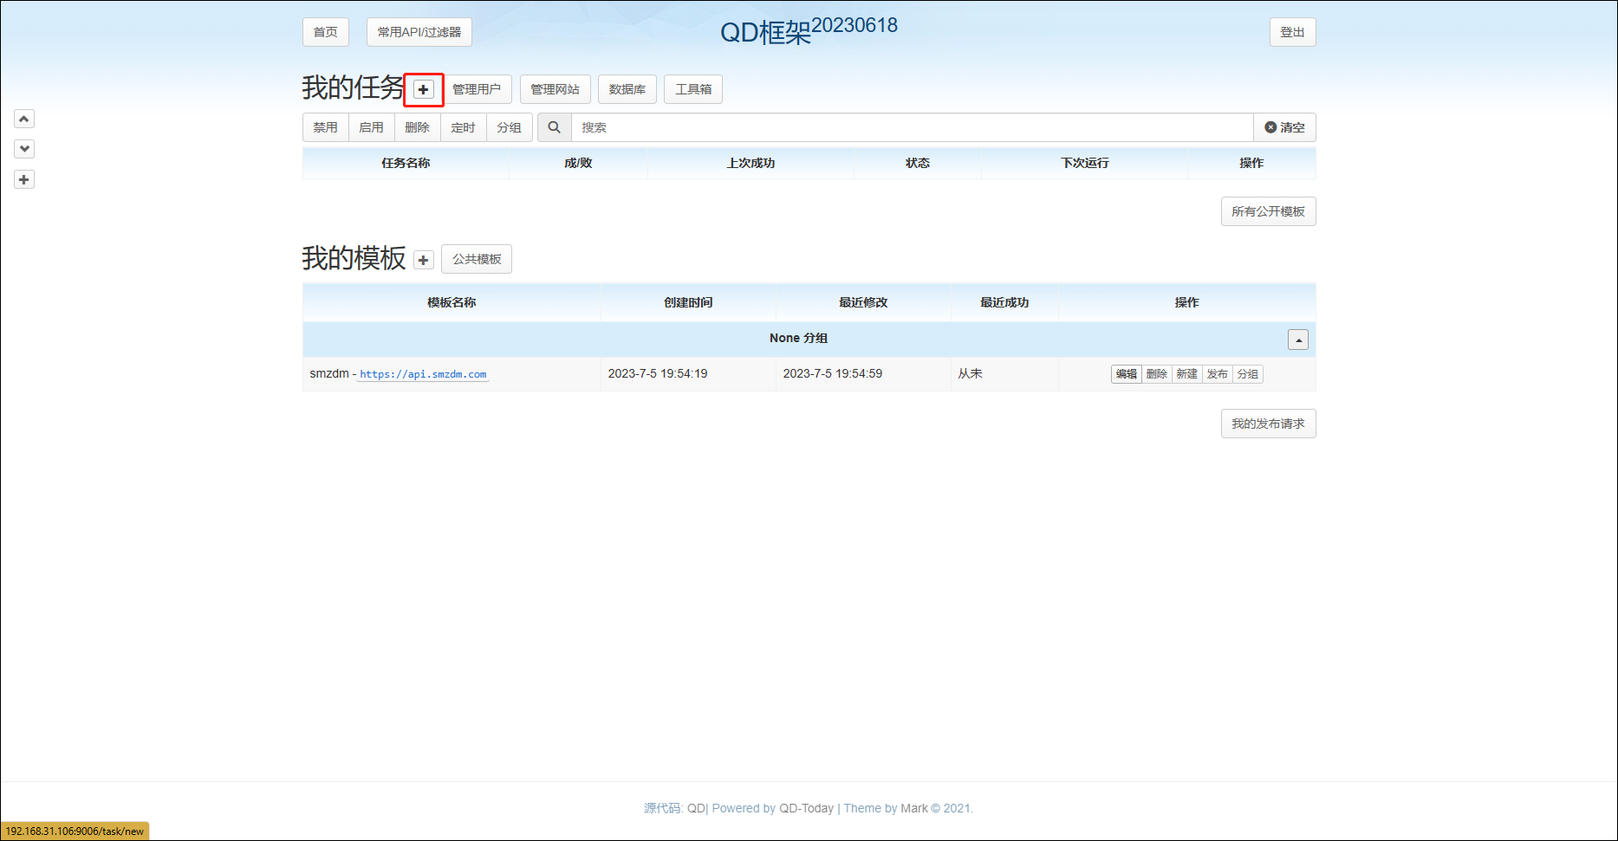Click 编辑 for the smzdm template
This screenshot has height=841, width=1618.
coord(1126,374)
